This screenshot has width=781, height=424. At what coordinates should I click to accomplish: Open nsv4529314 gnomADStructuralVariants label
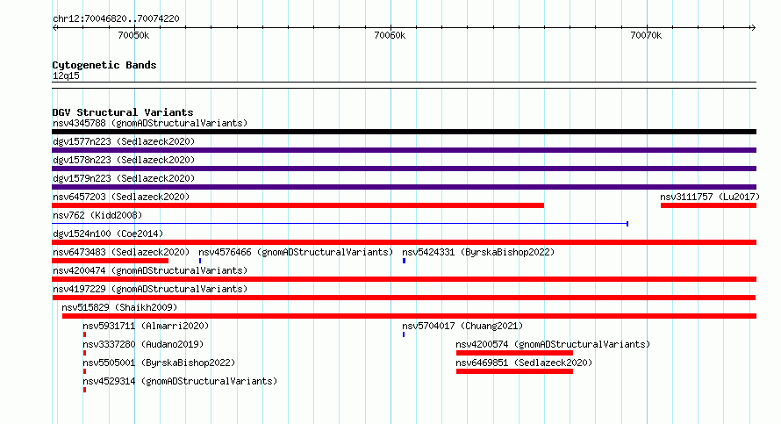180,381
